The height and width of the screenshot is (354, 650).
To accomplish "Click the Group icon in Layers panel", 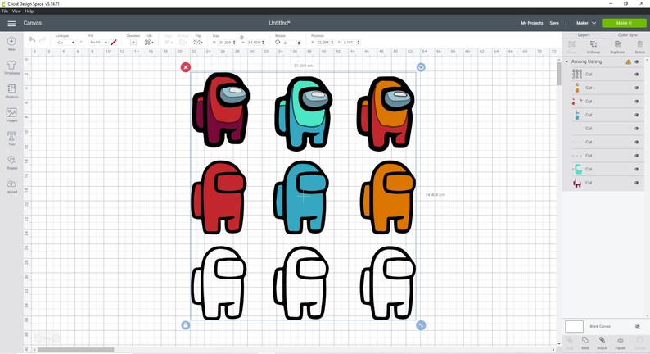I will tap(571, 44).
